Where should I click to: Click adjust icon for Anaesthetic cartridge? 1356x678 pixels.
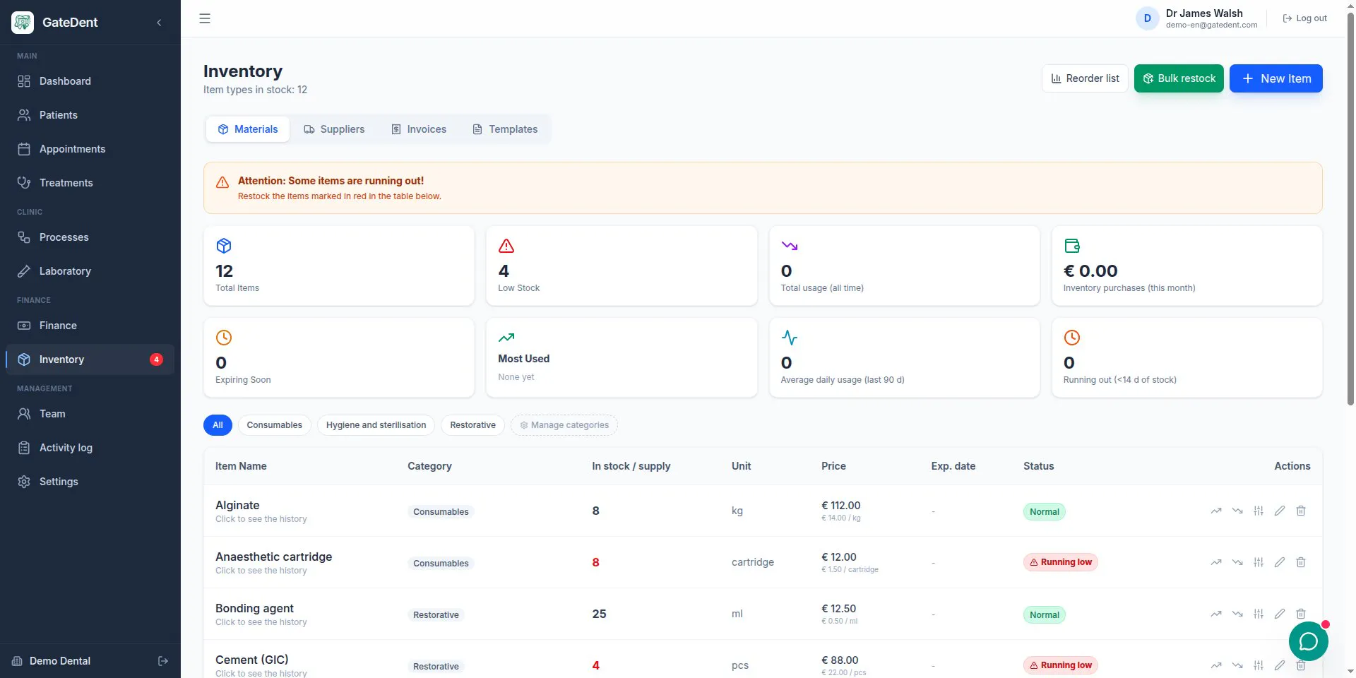coord(1258,562)
